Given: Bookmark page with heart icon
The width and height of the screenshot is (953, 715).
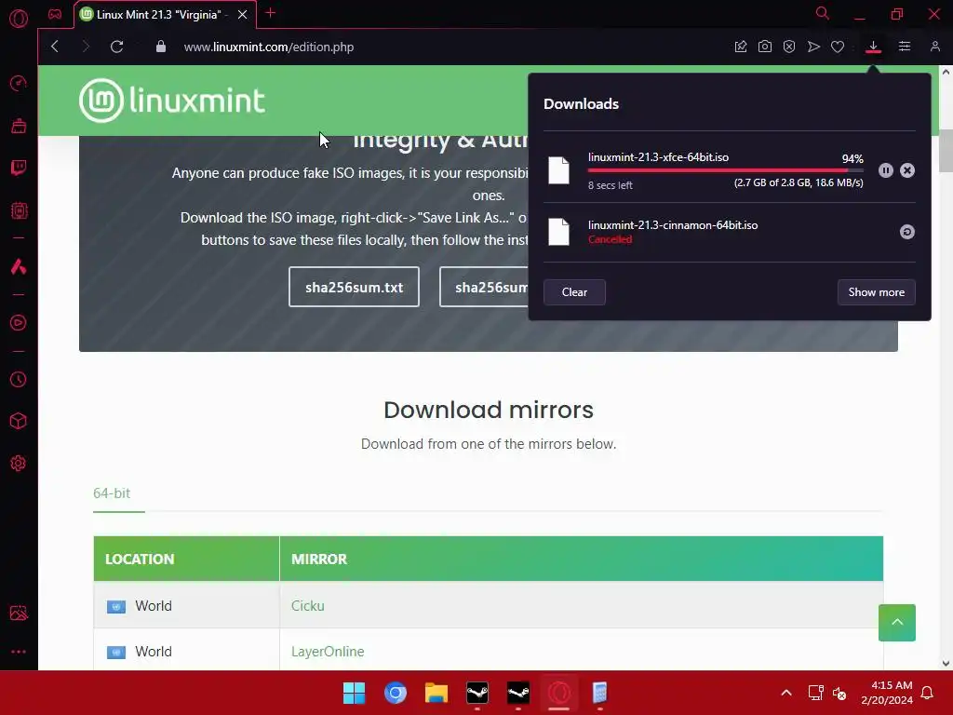Looking at the screenshot, I should point(838,47).
